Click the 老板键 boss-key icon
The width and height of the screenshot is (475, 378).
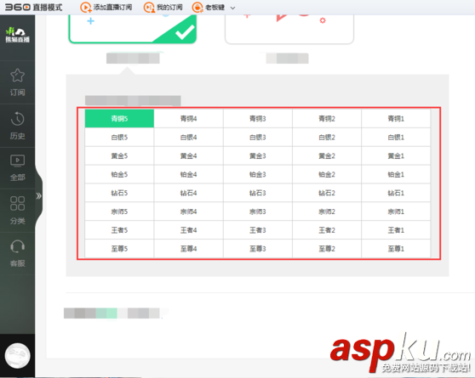coord(197,8)
